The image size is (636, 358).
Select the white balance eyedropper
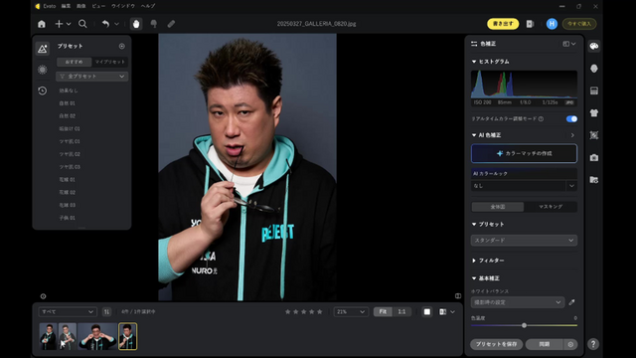click(571, 302)
